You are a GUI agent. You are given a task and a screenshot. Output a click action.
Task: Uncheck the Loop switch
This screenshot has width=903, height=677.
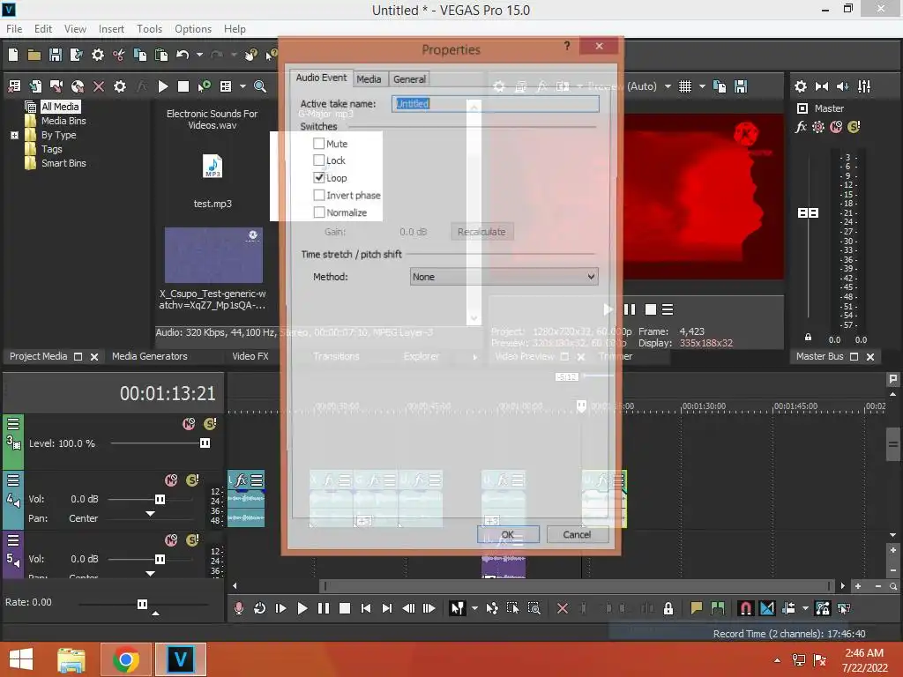pos(318,178)
